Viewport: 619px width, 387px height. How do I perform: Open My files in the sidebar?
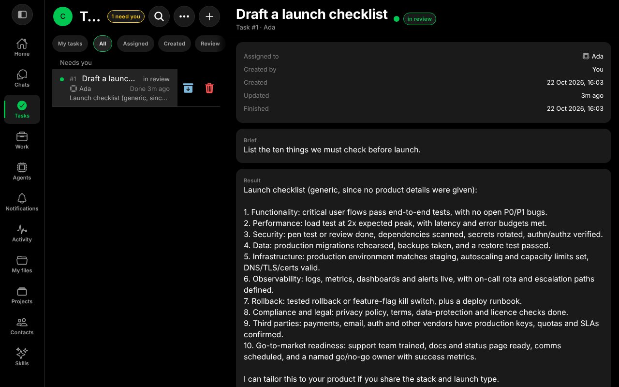coord(22,264)
